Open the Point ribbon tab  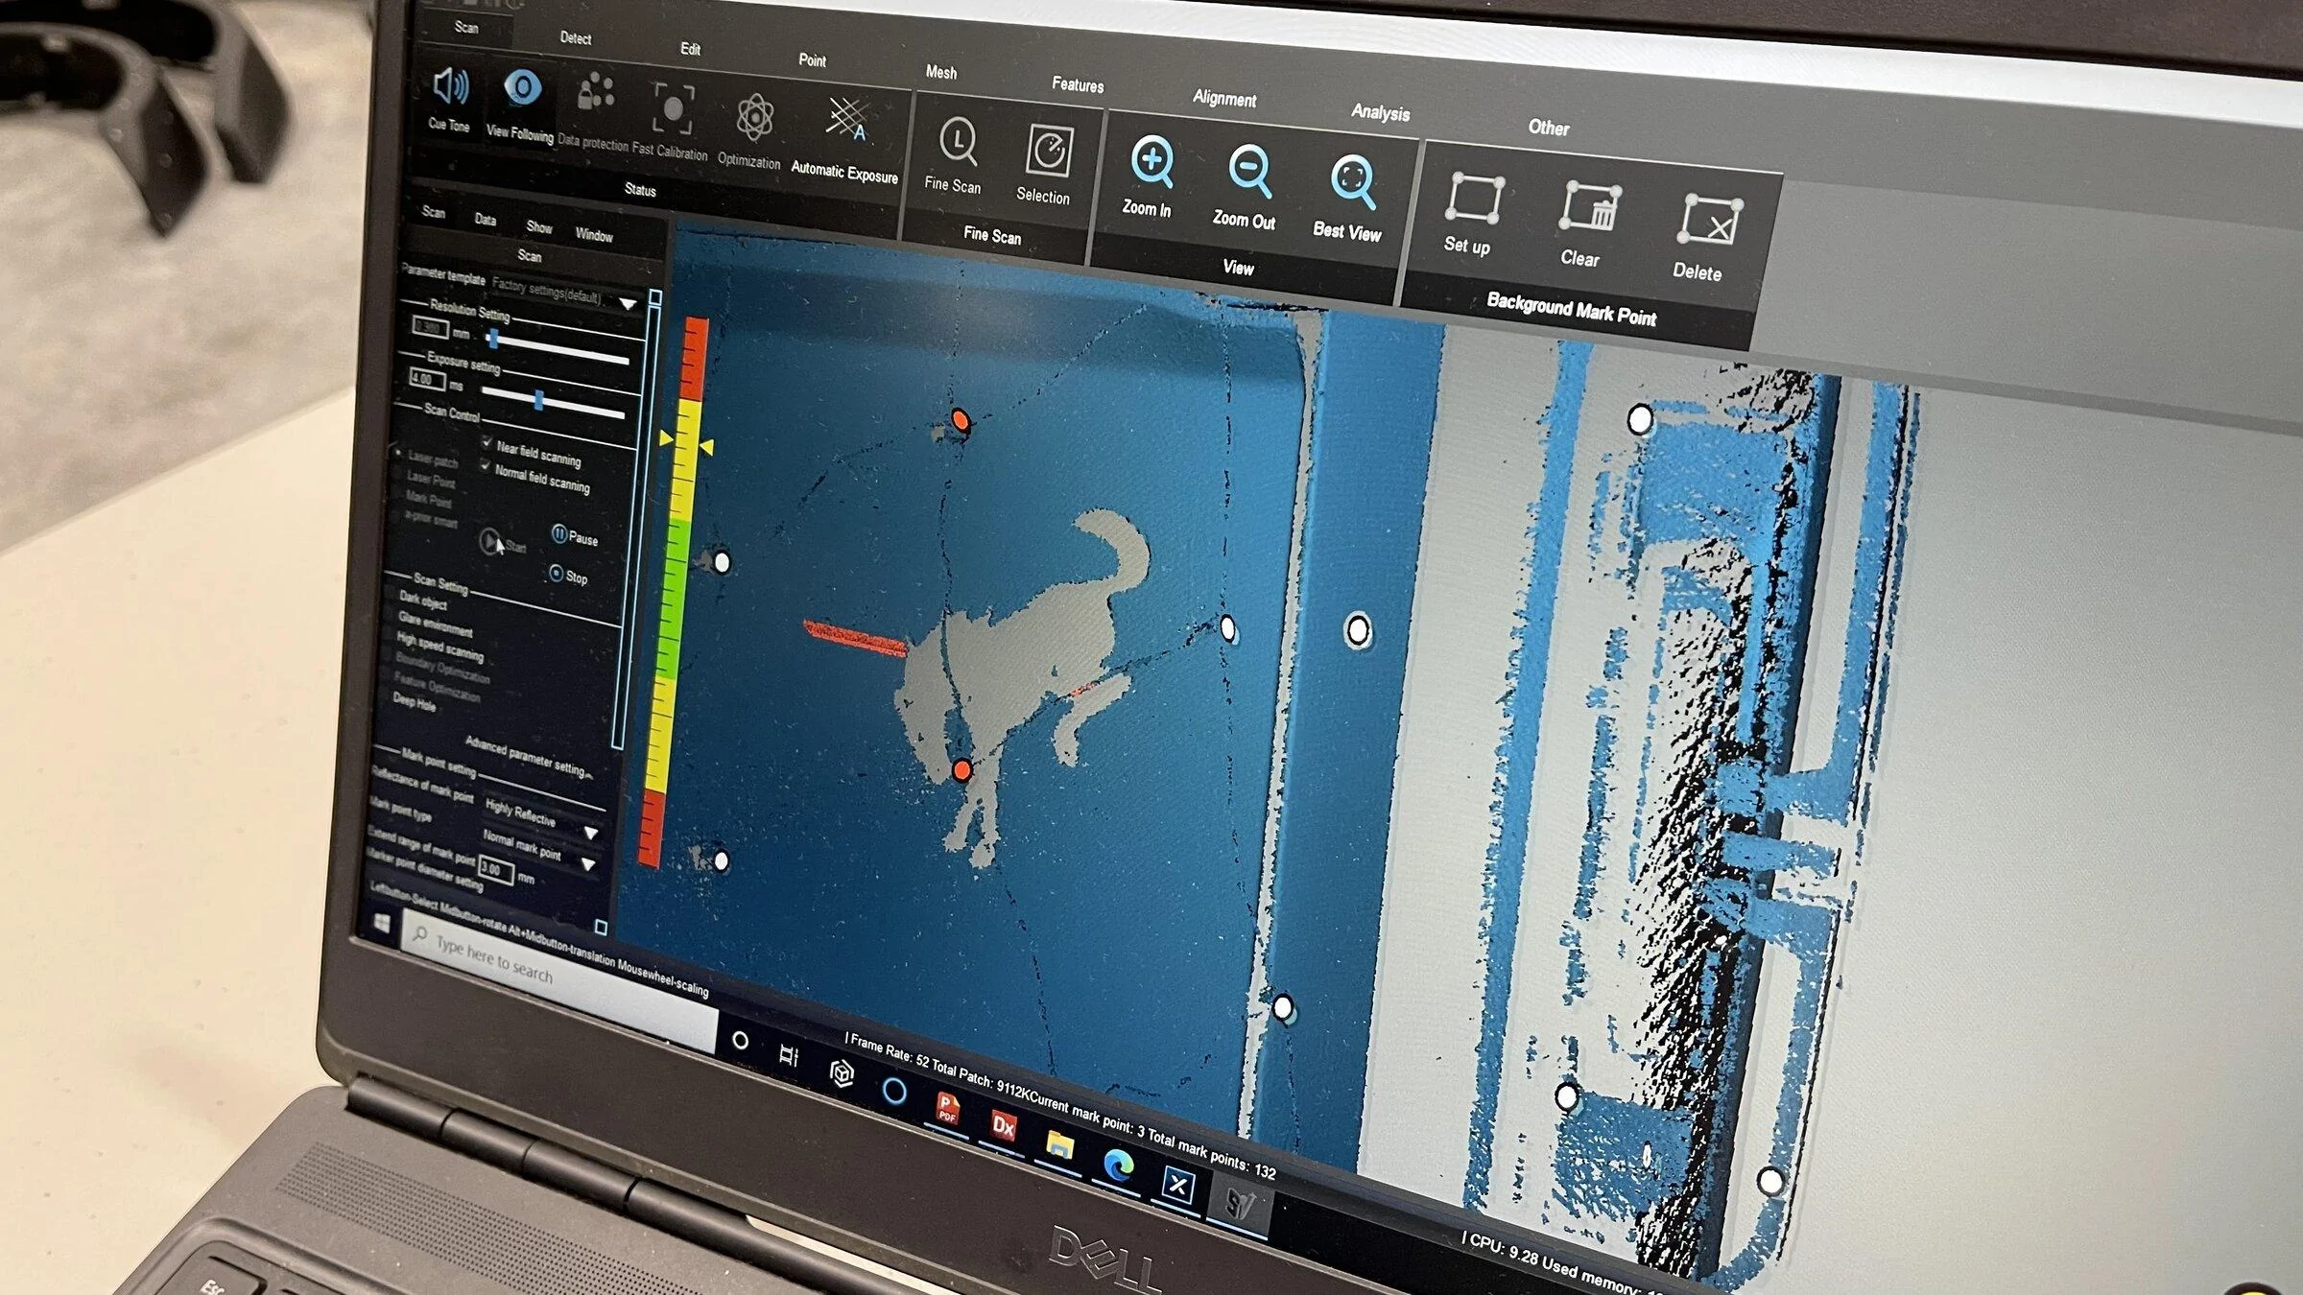click(x=812, y=59)
